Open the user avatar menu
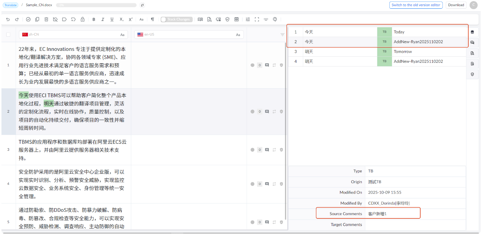The width and height of the screenshot is (481, 234). click(473, 5)
